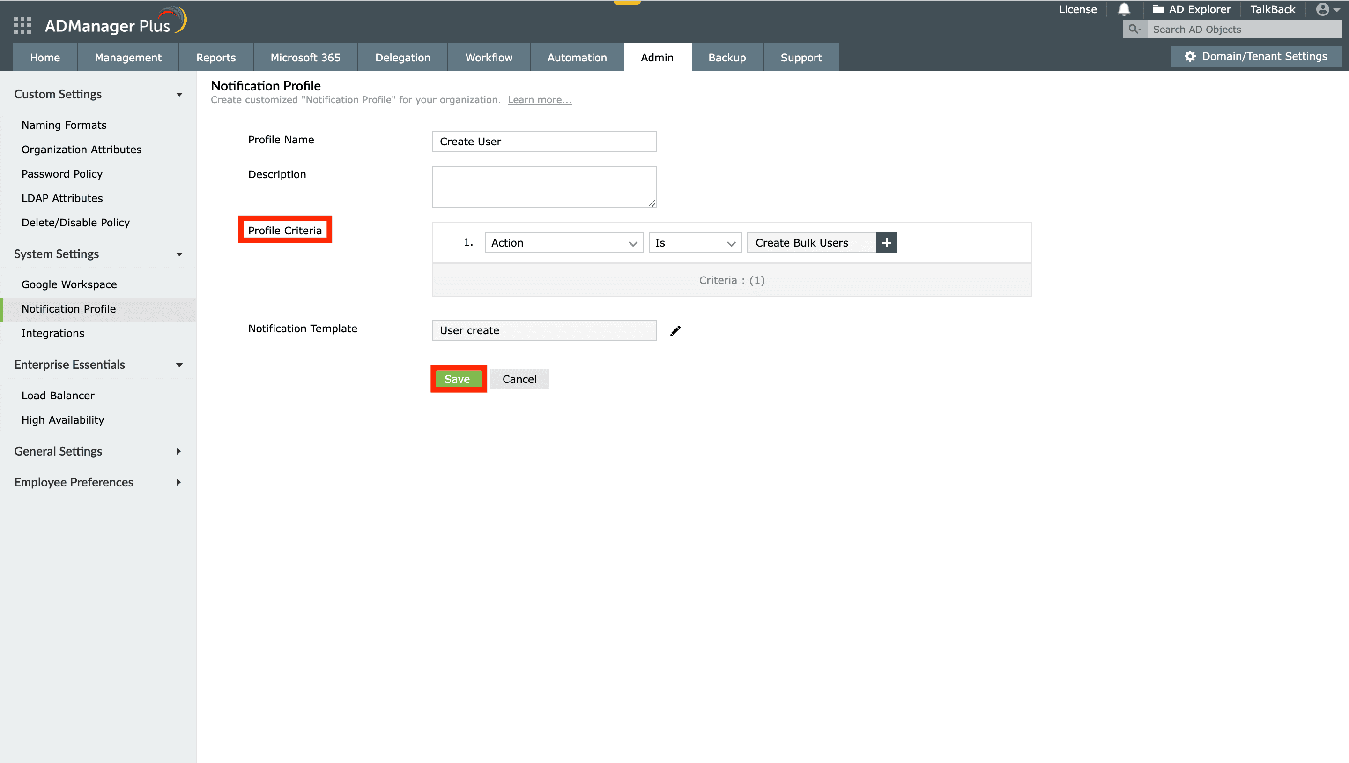Click the search magnifier icon
The width and height of the screenshot is (1349, 763).
point(1134,30)
